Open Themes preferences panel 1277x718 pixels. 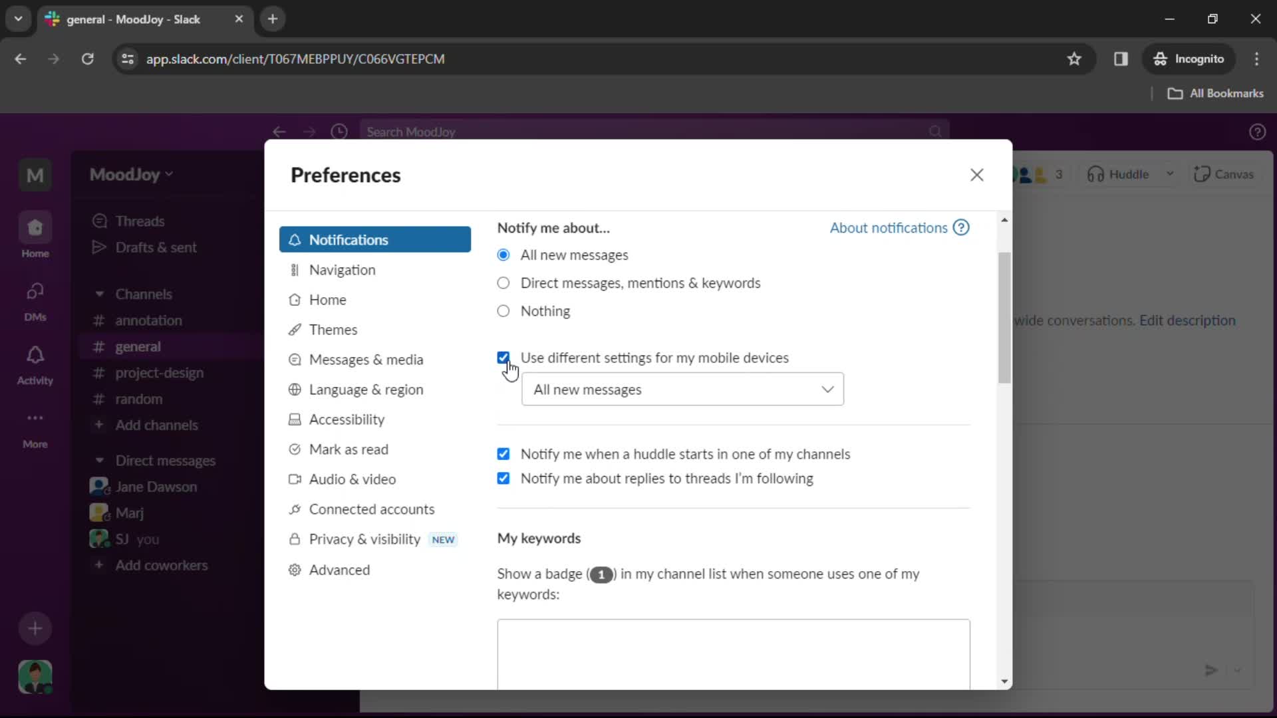tap(333, 329)
